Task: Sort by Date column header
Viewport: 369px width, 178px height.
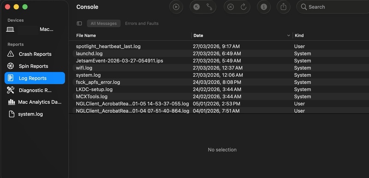Action: coord(198,36)
